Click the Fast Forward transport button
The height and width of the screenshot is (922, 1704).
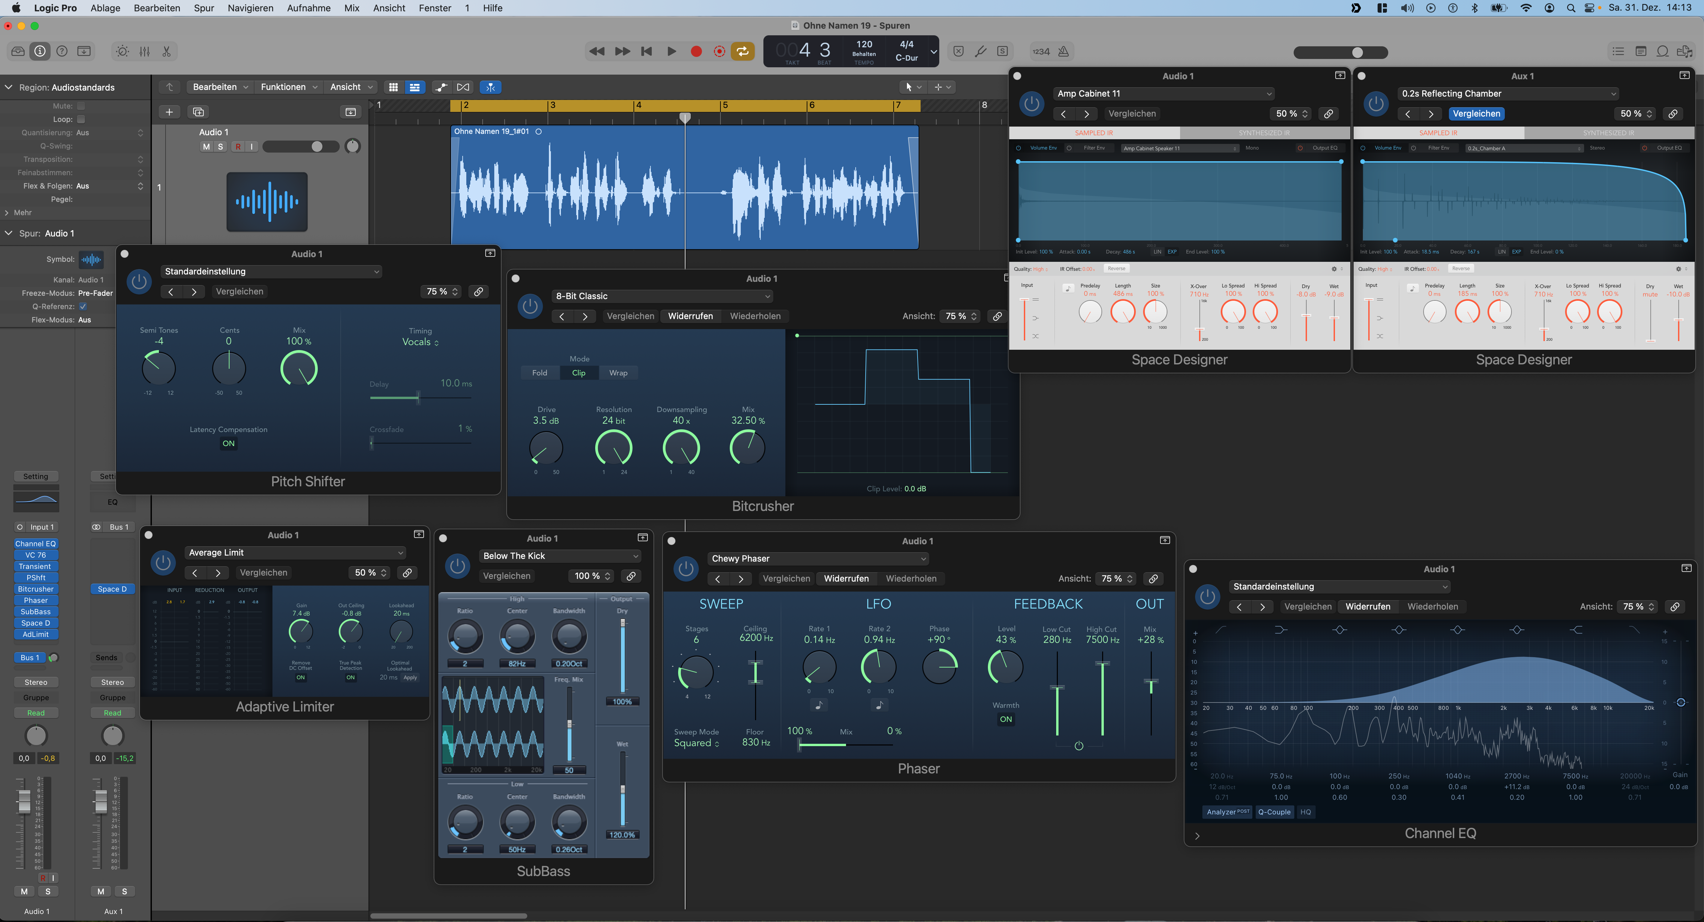[x=622, y=51]
